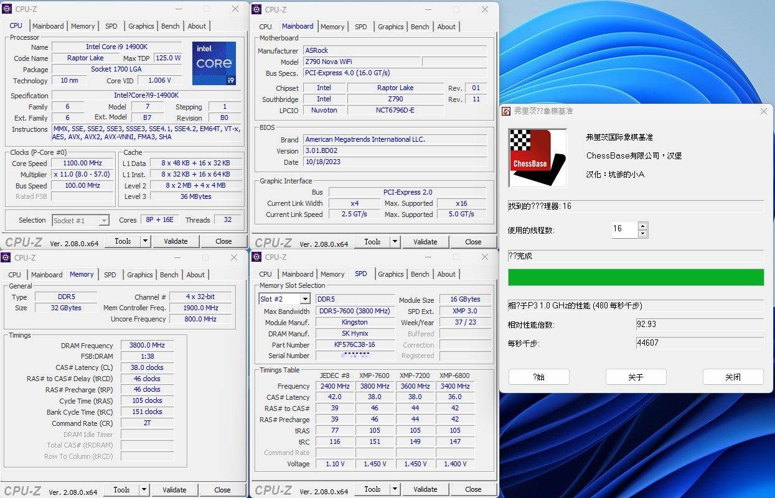
Task: Click the thread count field showing 16
Action: point(624,229)
